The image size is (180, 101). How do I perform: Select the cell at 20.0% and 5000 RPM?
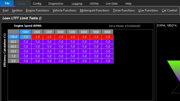coord(72,51)
